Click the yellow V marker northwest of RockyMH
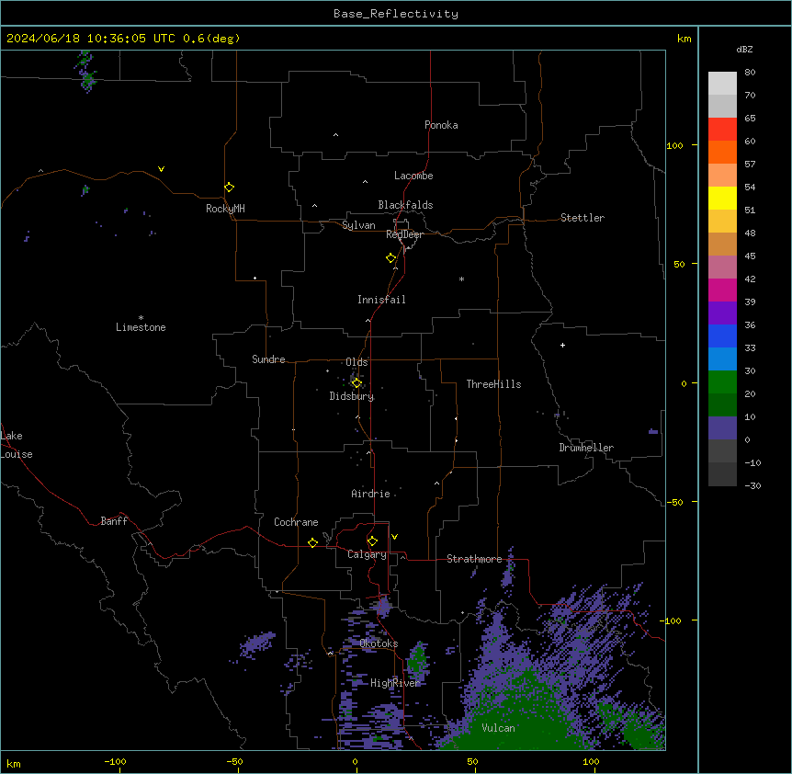The image size is (792, 774). 161,169
